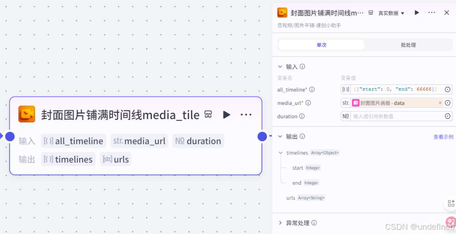Screen dimensions: 456x234
Task: Open variable picker for duration field
Action: 448,117
